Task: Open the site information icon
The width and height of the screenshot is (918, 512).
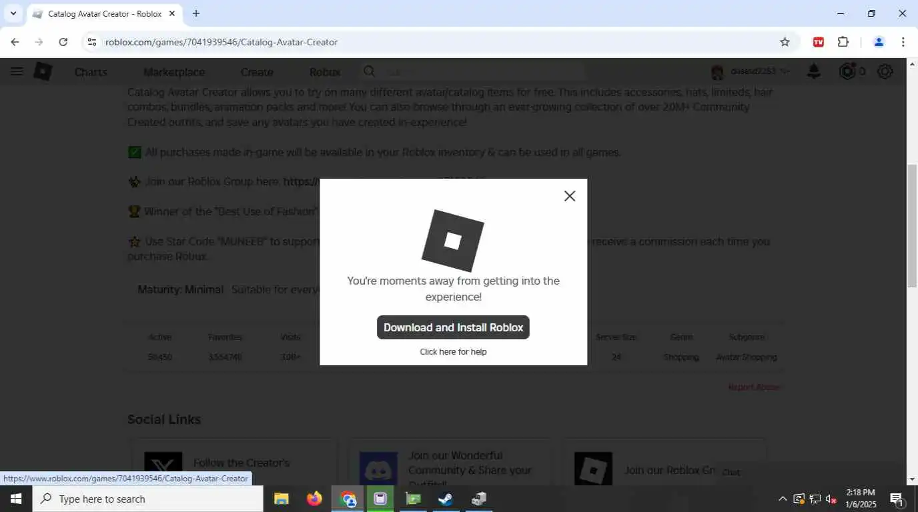Action: pos(92,42)
